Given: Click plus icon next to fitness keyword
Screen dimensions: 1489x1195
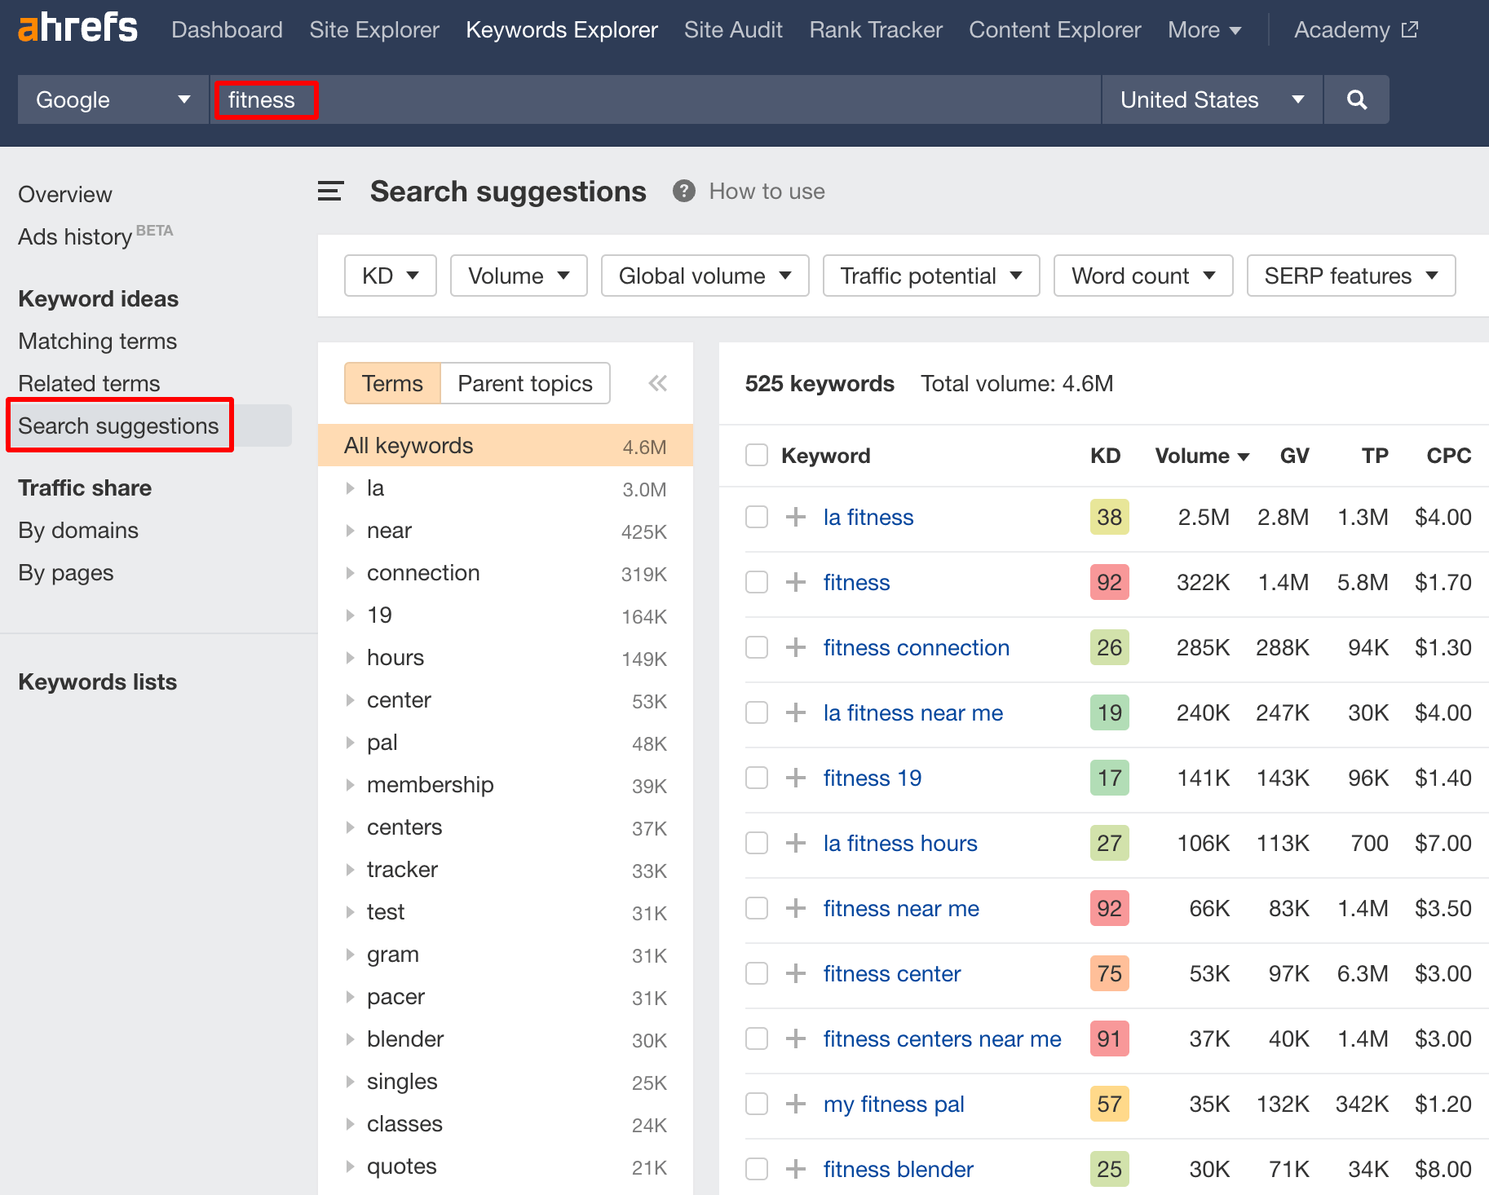Looking at the screenshot, I should pyautogui.click(x=796, y=582).
